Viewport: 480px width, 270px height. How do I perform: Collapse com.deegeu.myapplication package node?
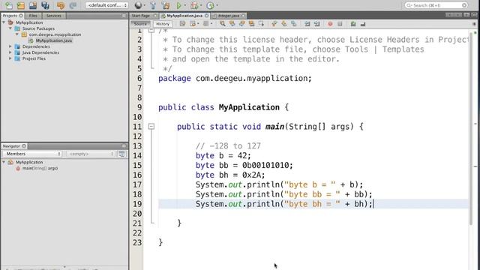pyautogui.click(x=17, y=34)
